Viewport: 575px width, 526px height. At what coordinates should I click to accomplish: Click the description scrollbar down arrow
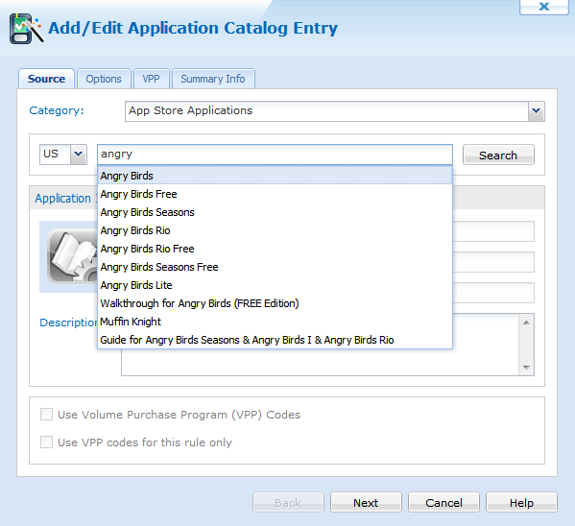pos(526,368)
